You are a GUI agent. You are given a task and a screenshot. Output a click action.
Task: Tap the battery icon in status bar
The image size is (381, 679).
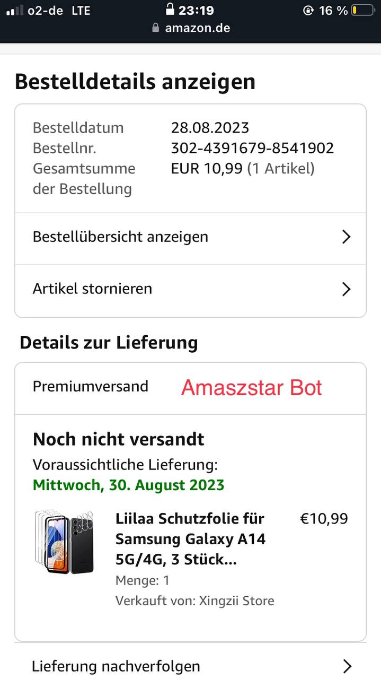point(363,10)
